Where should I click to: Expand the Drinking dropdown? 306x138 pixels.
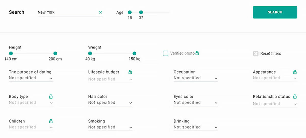pos(196,127)
